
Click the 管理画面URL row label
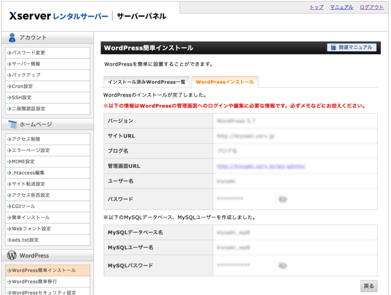click(124, 166)
